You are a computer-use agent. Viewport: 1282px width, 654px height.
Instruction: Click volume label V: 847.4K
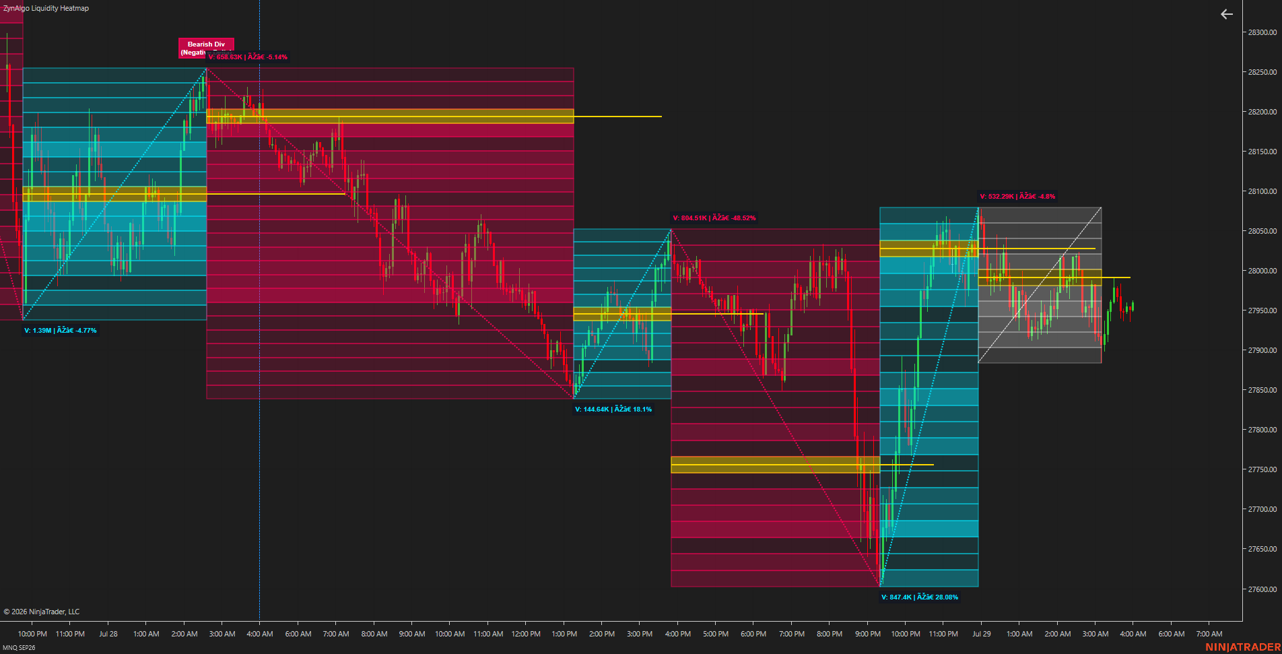coord(920,597)
